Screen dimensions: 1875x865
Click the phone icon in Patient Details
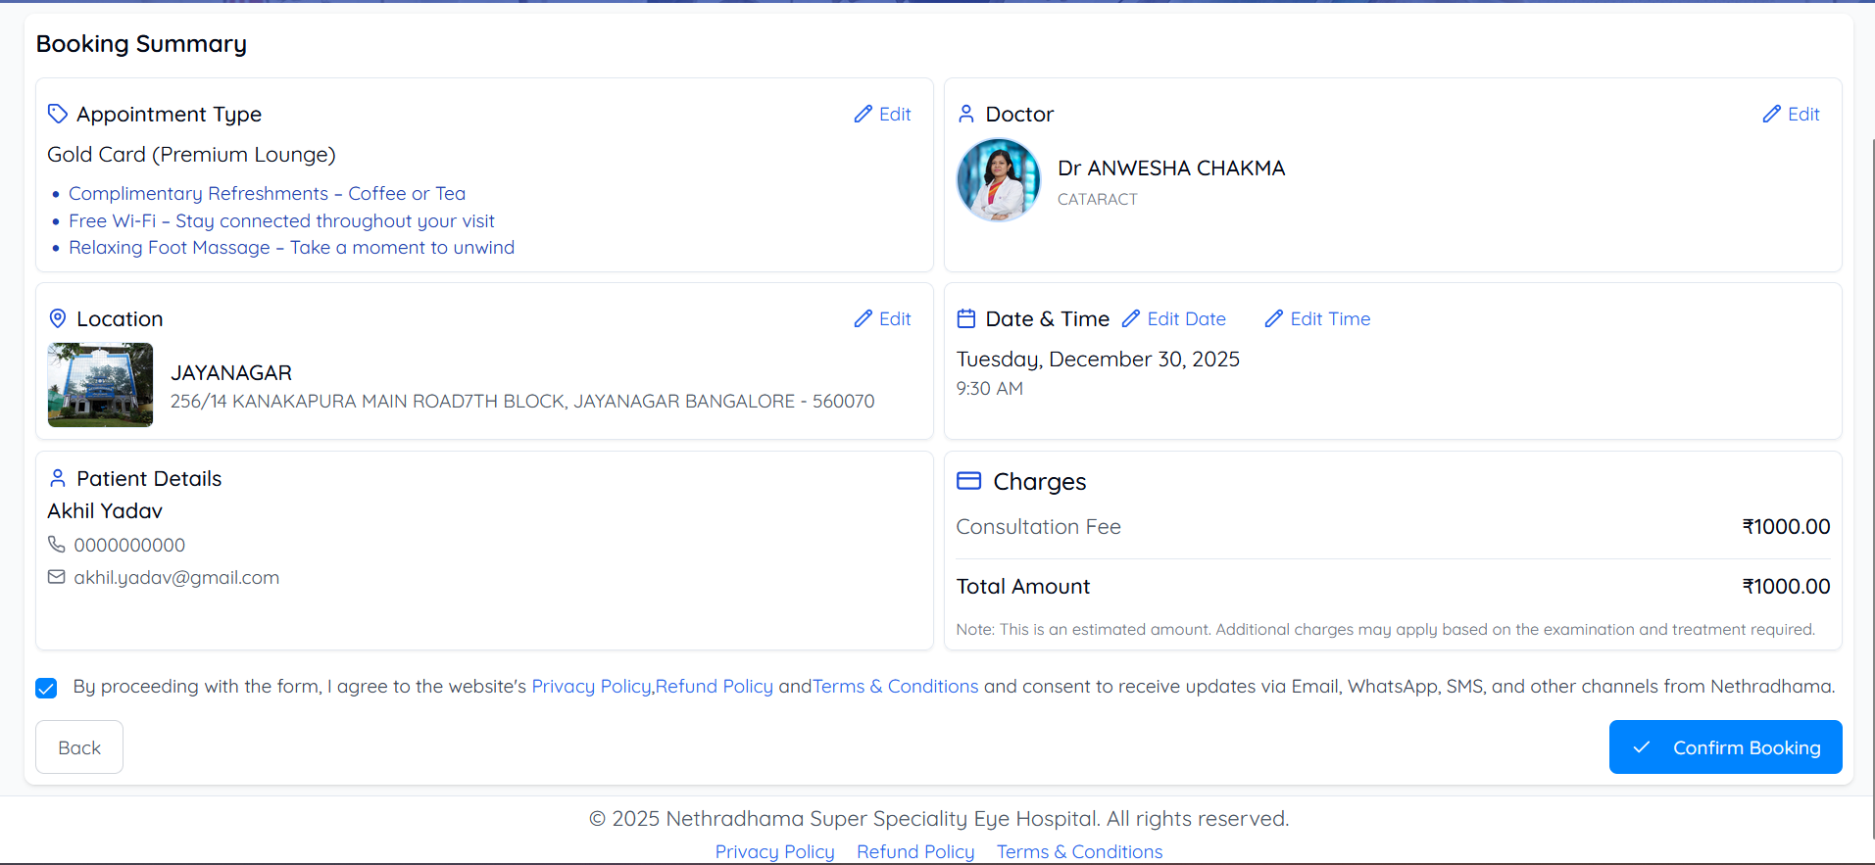57,545
